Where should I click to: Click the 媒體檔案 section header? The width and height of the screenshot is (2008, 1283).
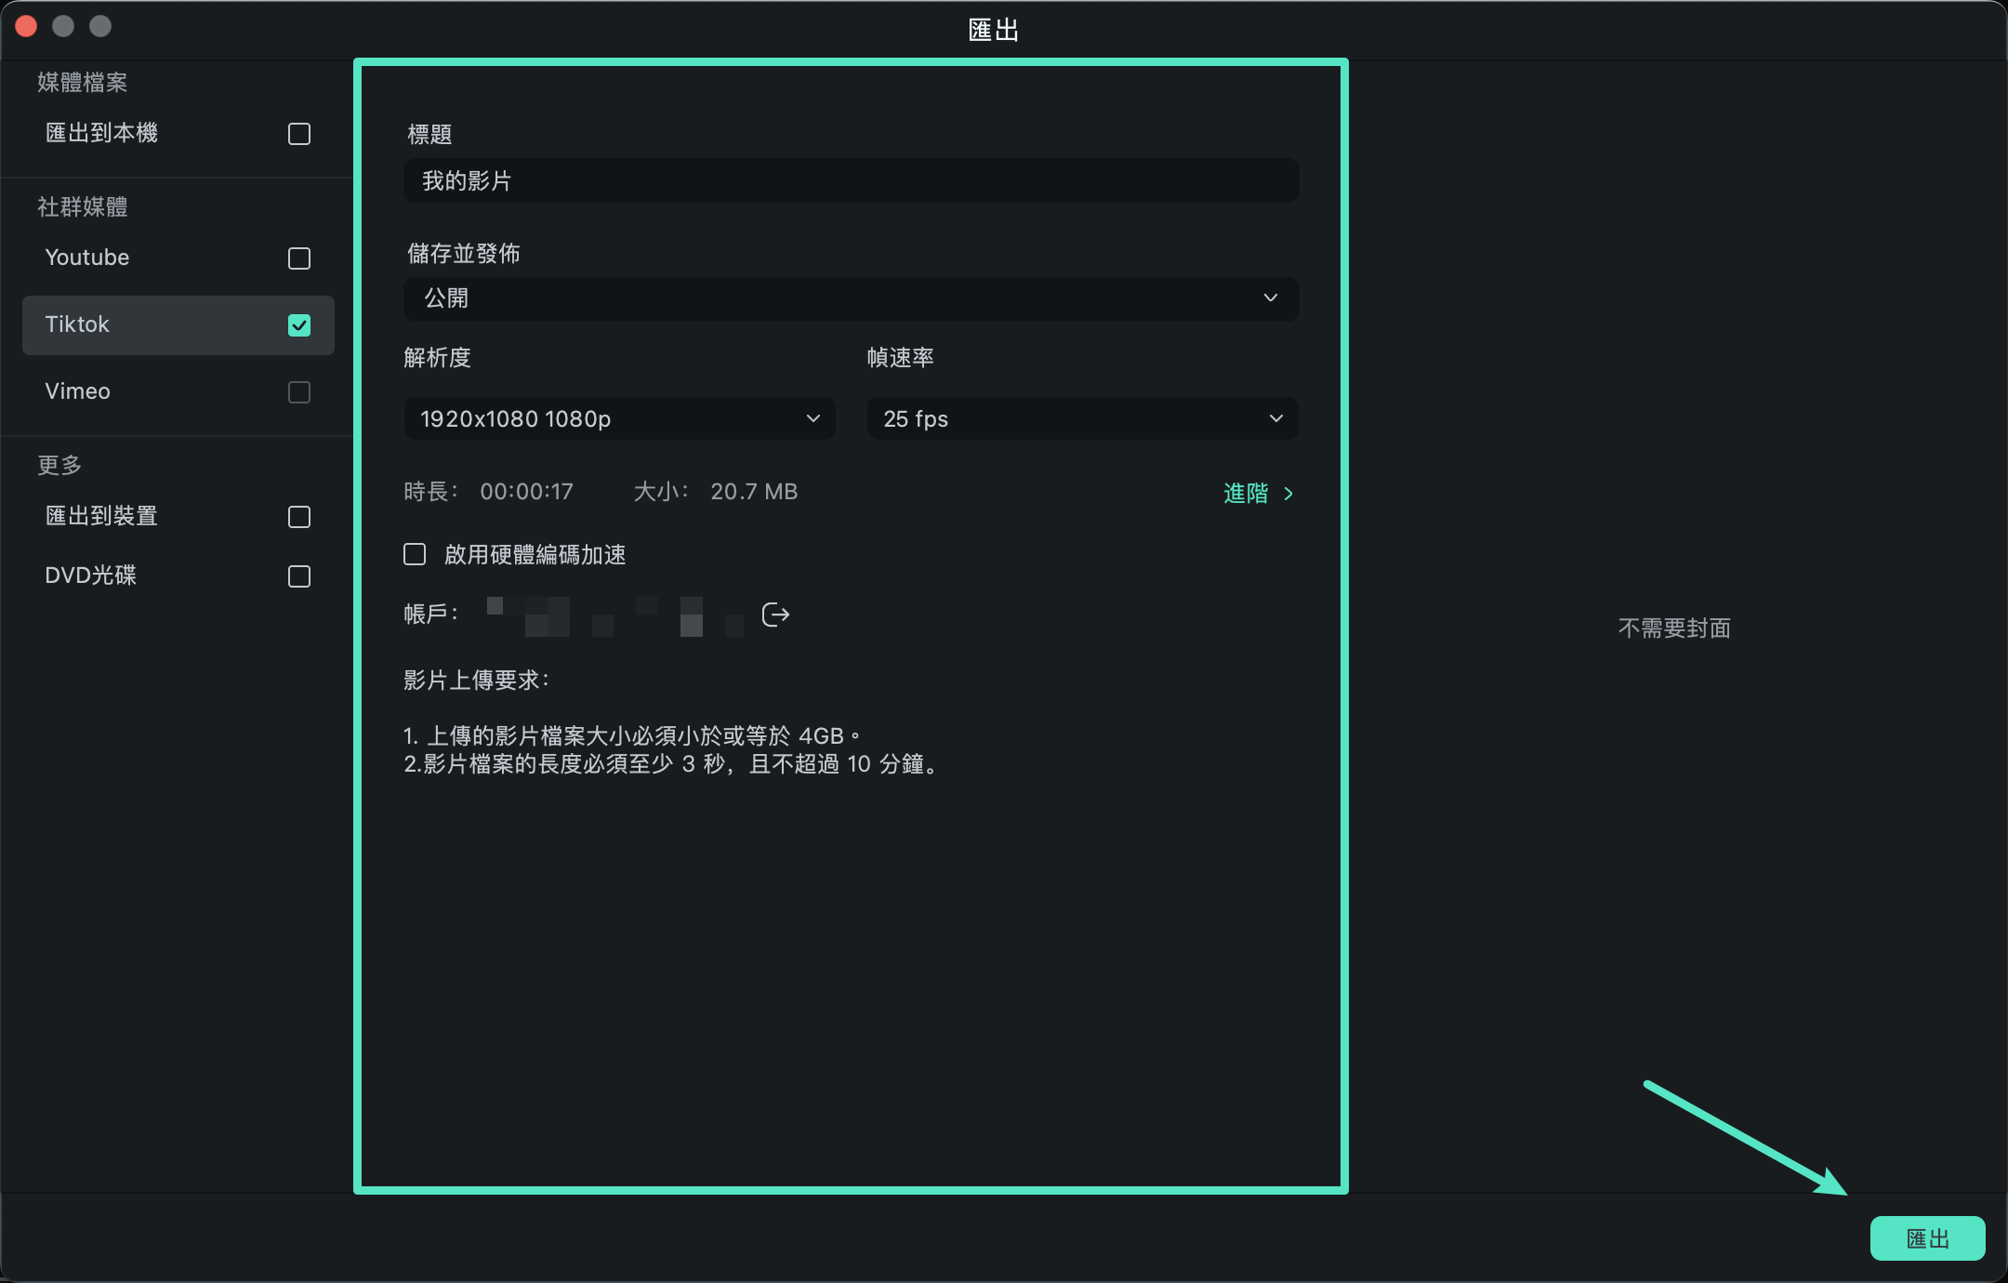click(83, 82)
